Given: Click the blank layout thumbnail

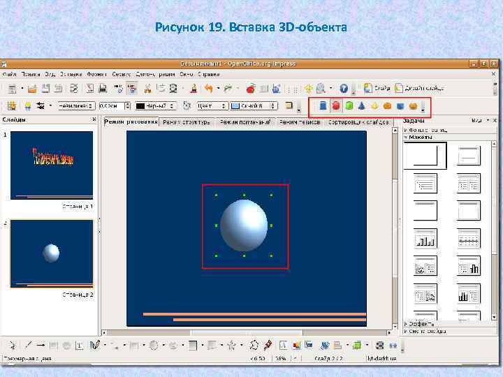Looking at the screenshot, I should (x=425, y=156).
